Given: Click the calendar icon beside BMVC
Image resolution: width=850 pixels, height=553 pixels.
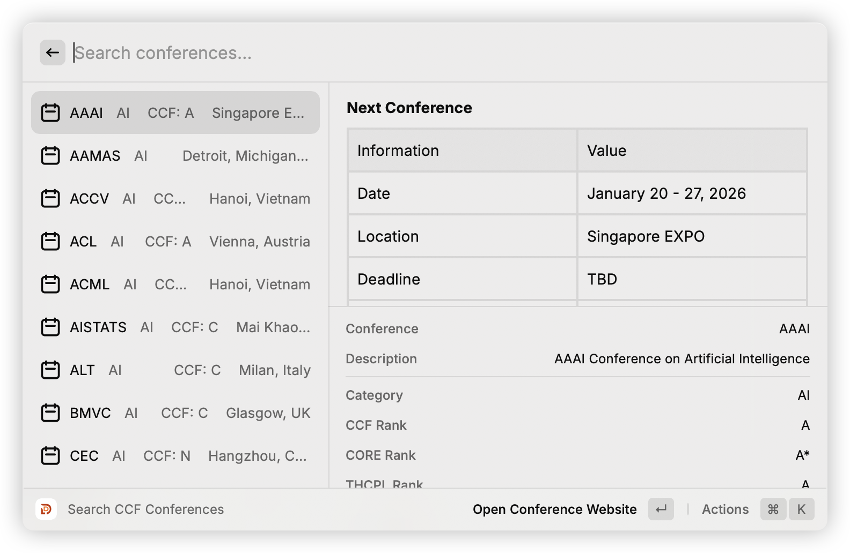Looking at the screenshot, I should (50, 413).
